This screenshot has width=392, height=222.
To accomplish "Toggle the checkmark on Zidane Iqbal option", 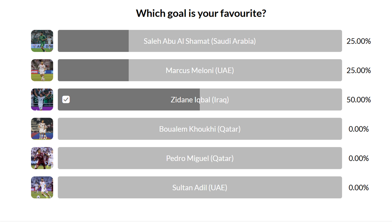I will pos(66,100).
